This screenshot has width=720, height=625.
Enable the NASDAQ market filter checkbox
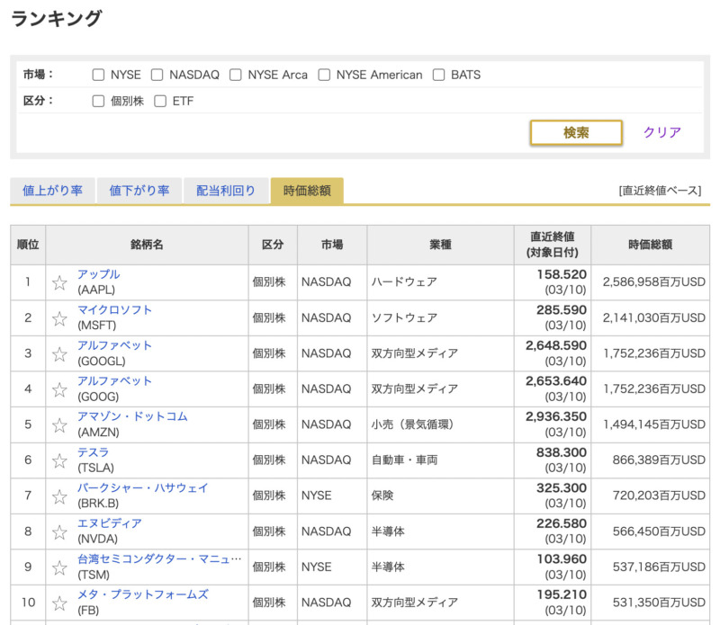point(157,75)
